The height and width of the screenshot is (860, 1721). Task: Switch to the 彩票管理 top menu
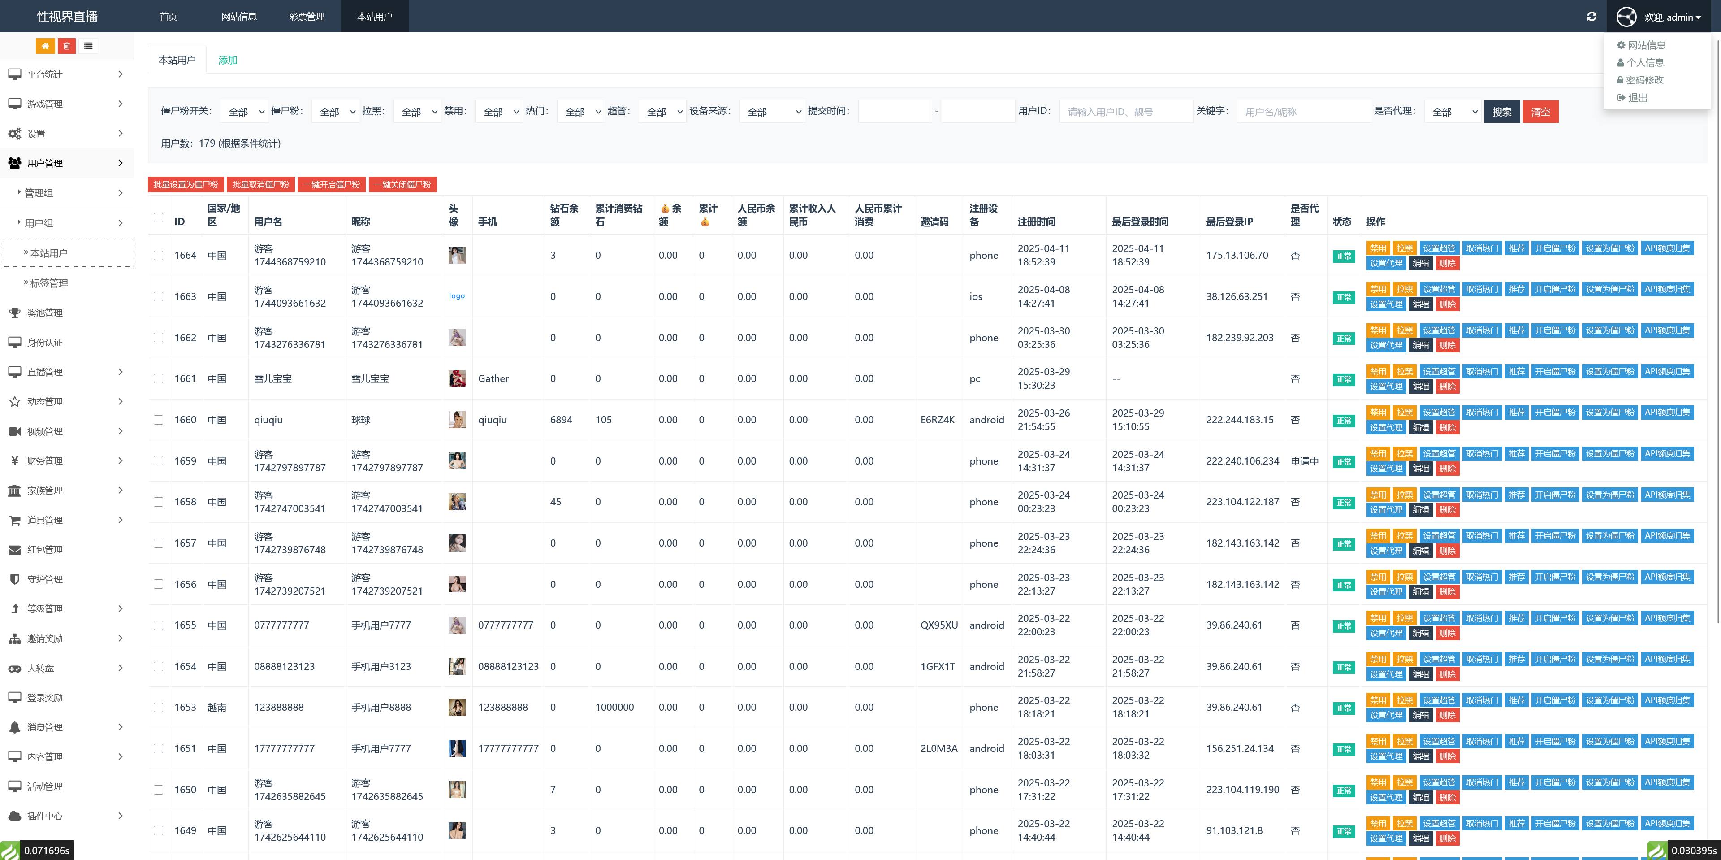click(x=307, y=17)
